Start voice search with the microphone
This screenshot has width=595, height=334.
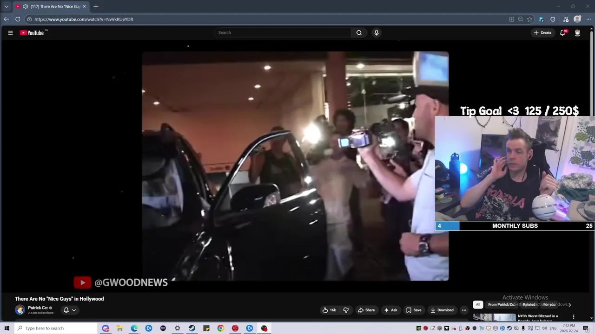[x=377, y=32]
